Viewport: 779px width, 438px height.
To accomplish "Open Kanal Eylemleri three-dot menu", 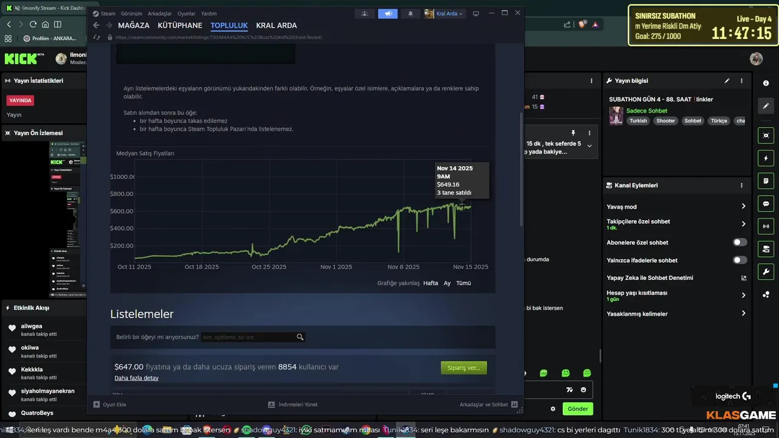I will pos(741,186).
